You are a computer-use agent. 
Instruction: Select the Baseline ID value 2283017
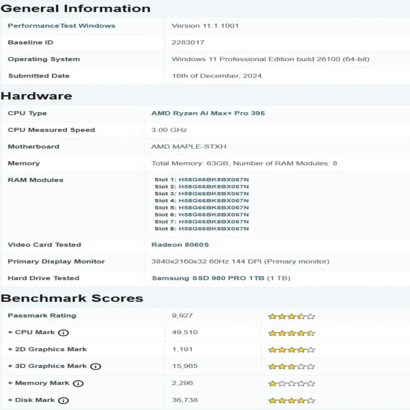pos(188,42)
